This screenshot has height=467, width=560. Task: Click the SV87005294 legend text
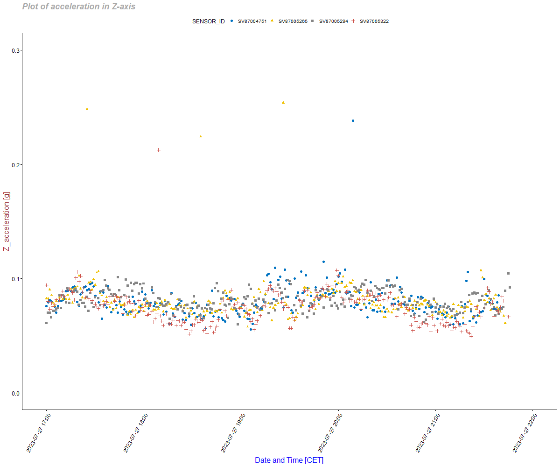coord(333,21)
